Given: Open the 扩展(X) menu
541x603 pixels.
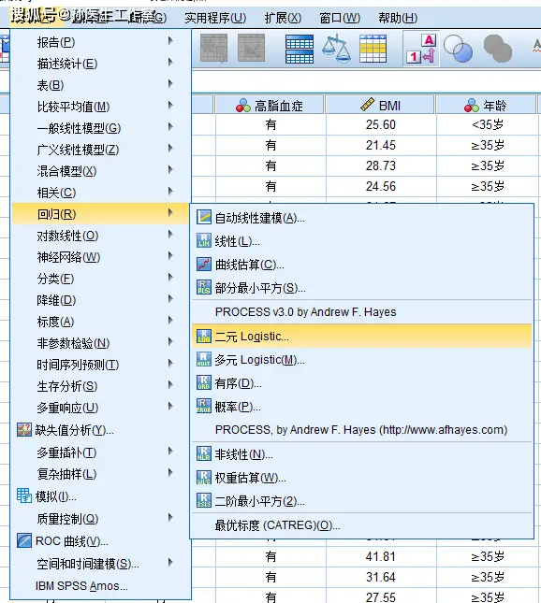Looking at the screenshot, I should point(283,18).
